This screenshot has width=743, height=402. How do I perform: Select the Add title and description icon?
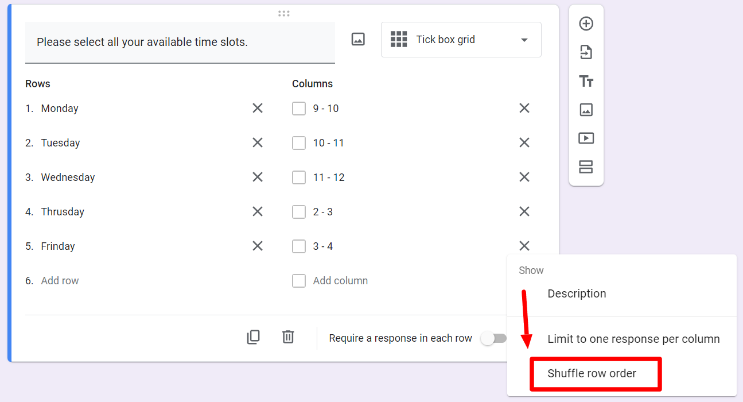[x=586, y=81]
